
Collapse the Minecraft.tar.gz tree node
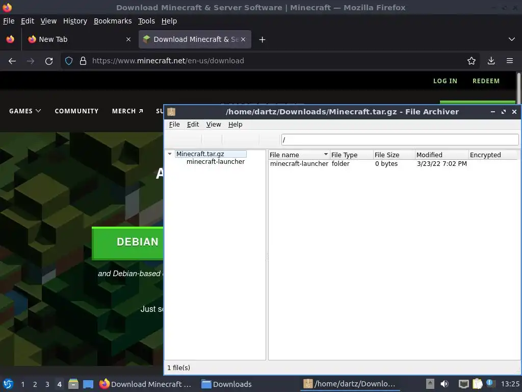pyautogui.click(x=170, y=154)
